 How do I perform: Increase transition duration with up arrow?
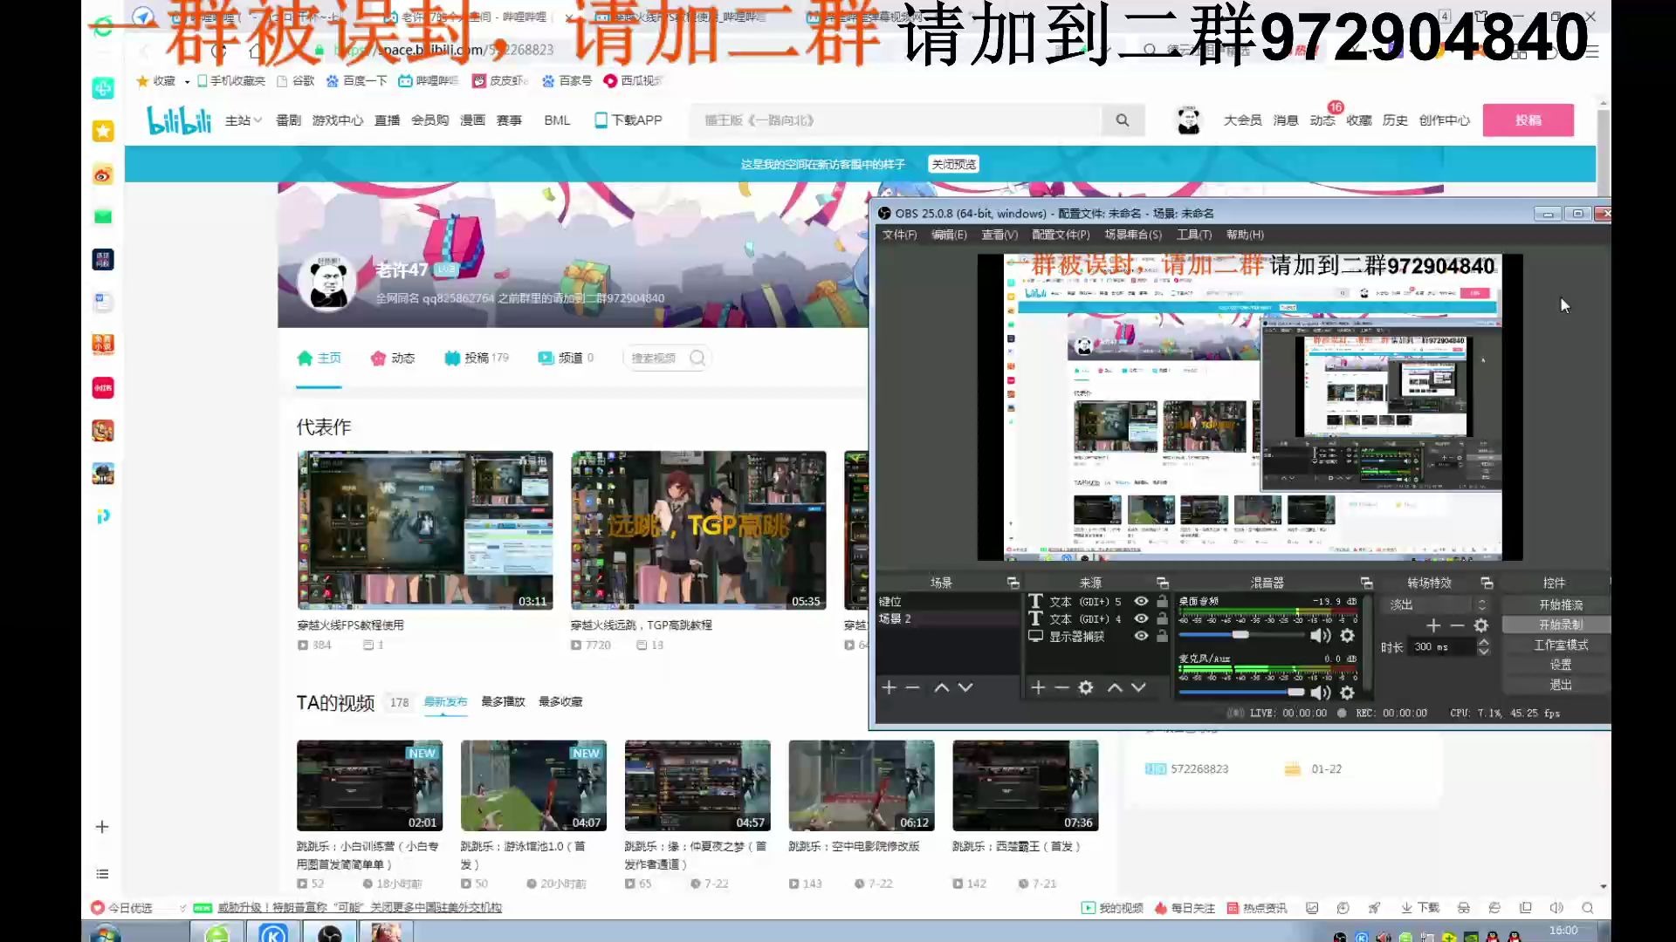1483,642
